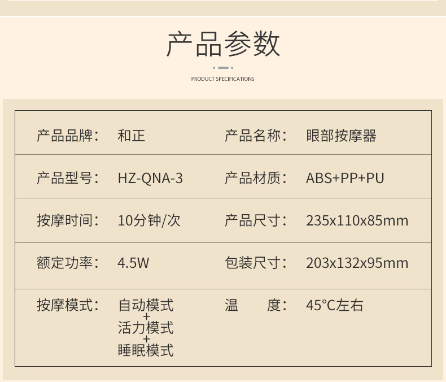Screen dimensions: 446x382
Task: Click the 产品参数 heading
Action: [x=223, y=44]
